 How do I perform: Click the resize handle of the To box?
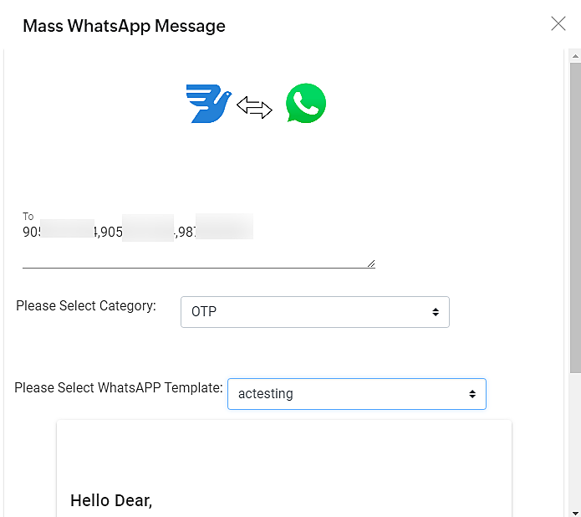tap(371, 264)
